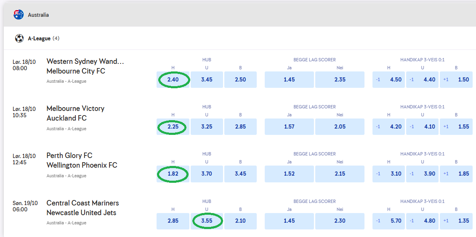The height and width of the screenshot is (237, 476).
Task: Pick handicap -1 home odds 5.70
Action: (x=388, y=221)
